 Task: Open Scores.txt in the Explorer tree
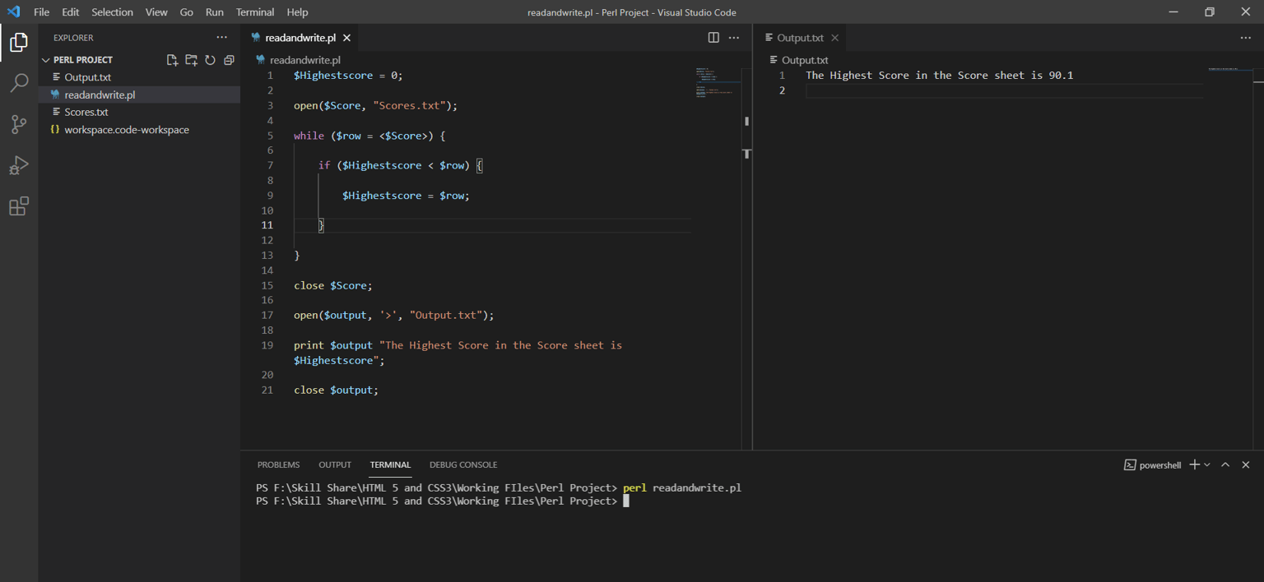click(139, 112)
